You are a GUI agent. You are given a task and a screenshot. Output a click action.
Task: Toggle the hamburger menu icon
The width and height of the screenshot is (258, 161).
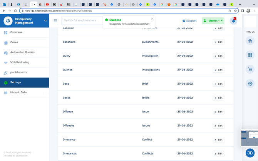(55, 20)
